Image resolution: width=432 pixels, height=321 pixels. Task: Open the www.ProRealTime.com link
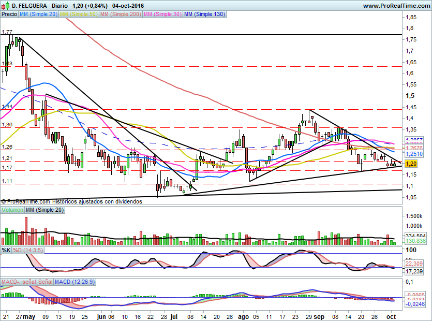pos(395,6)
